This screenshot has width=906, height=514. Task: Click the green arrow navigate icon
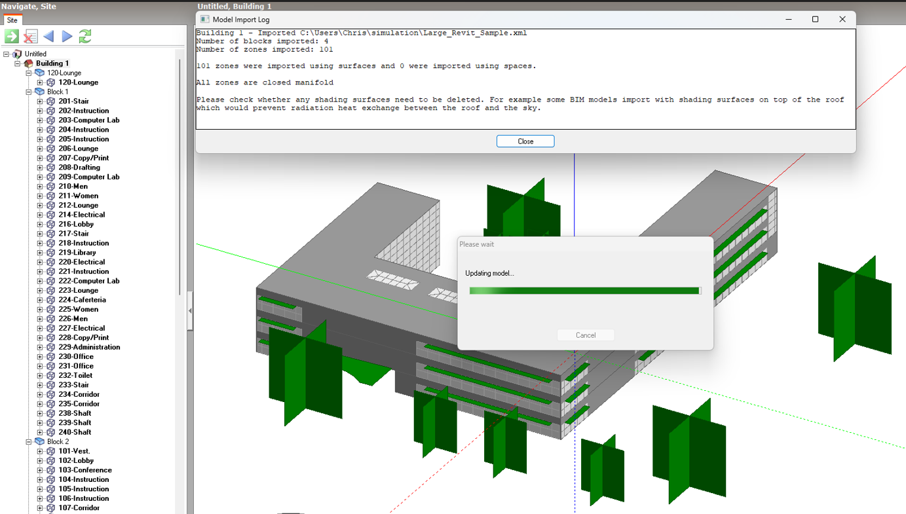point(12,37)
